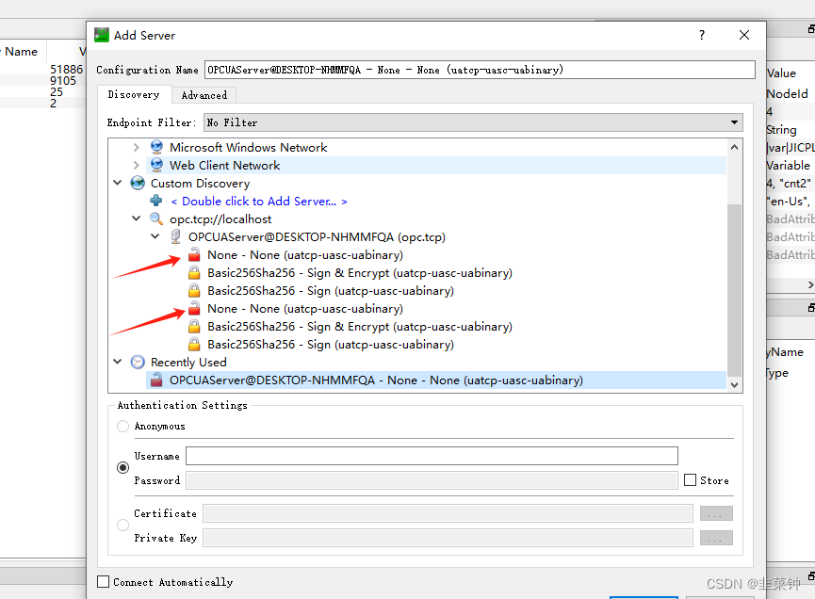815x599 pixels.
Task: Click the value 9105 in background table
Action: pos(63,80)
